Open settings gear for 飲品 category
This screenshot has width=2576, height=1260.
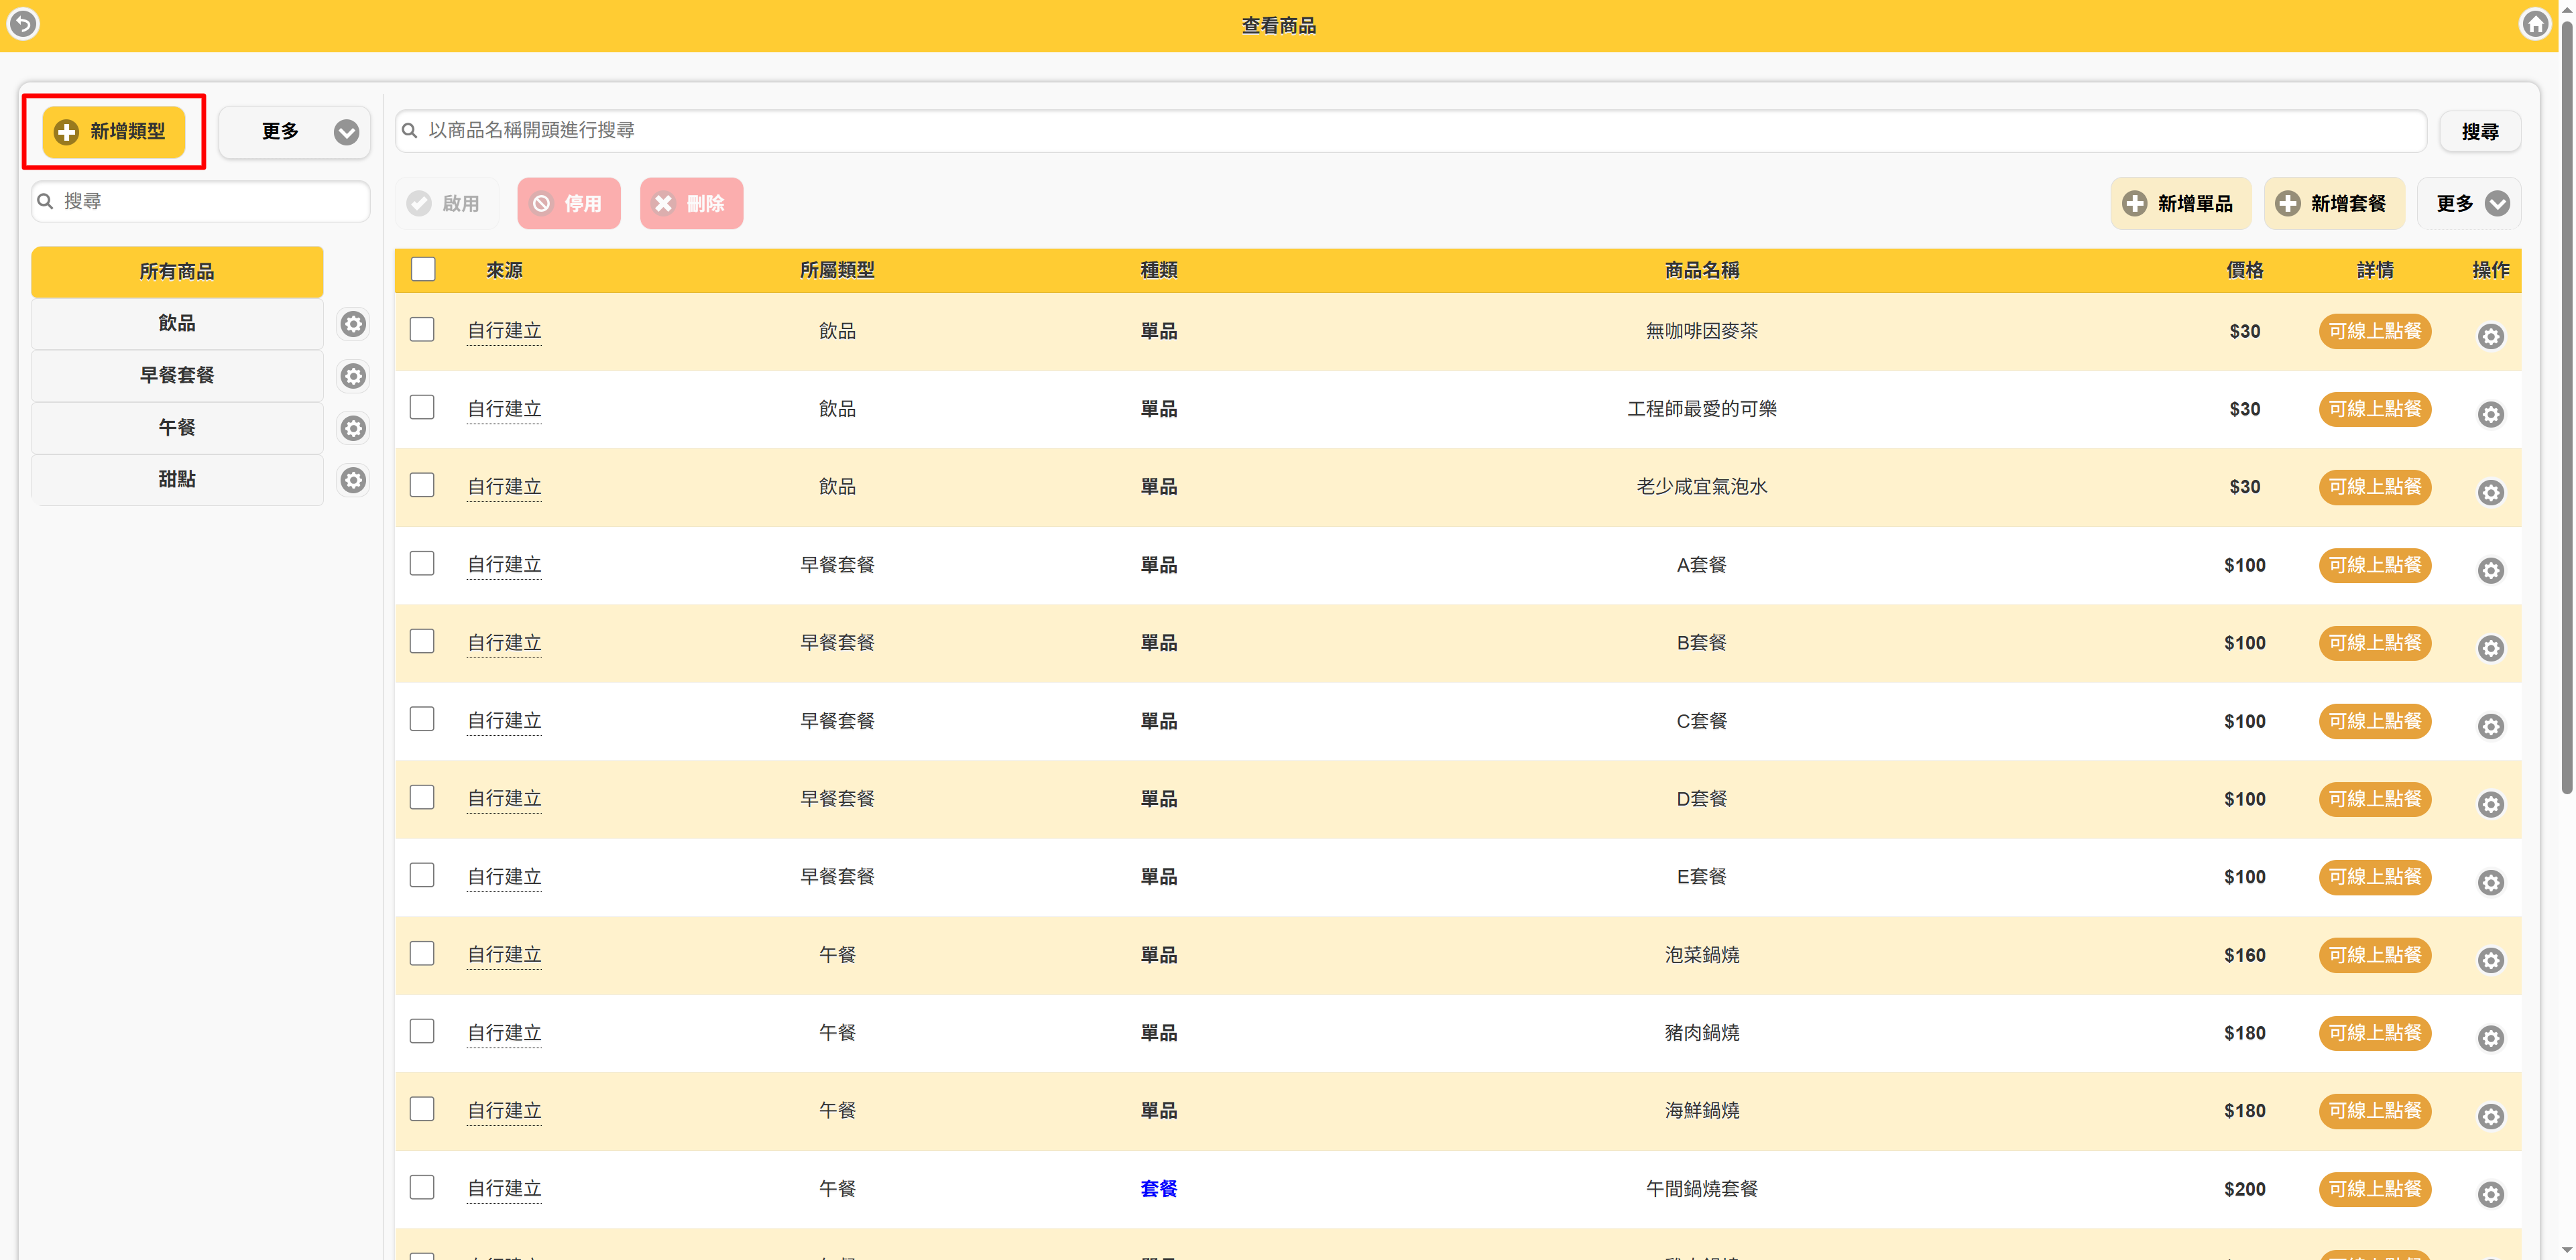pos(353,324)
